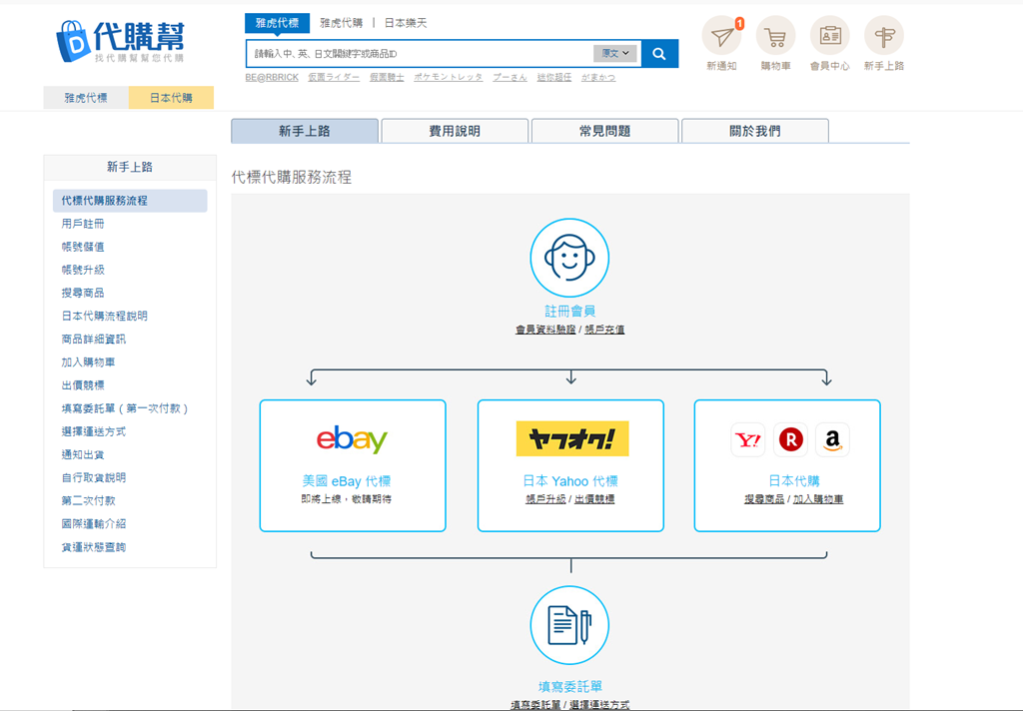Click the 加入購物車 link in the 日本代購 card
Image resolution: width=1023 pixels, height=711 pixels.
point(818,499)
